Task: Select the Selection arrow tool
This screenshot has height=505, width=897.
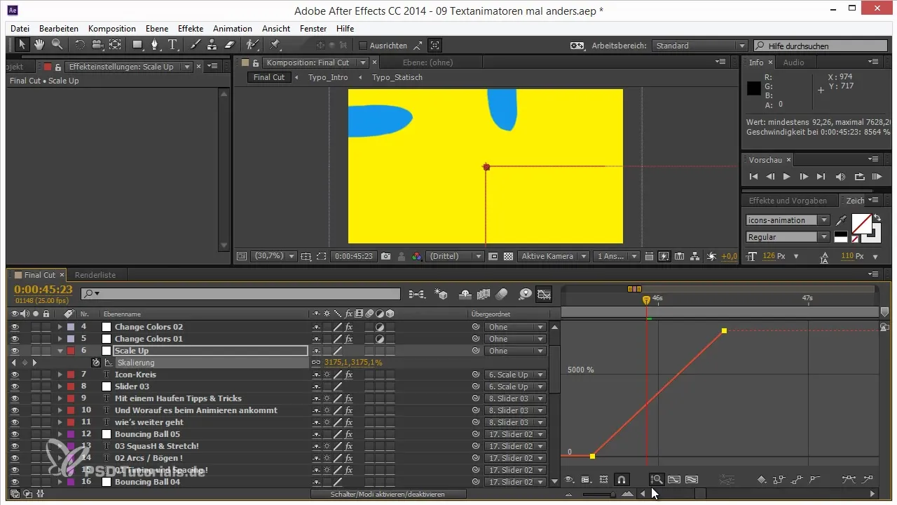Action: 22,45
